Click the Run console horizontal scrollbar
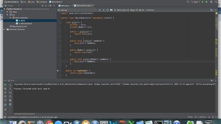Screen dimensions: 221x124 coord(24,114)
